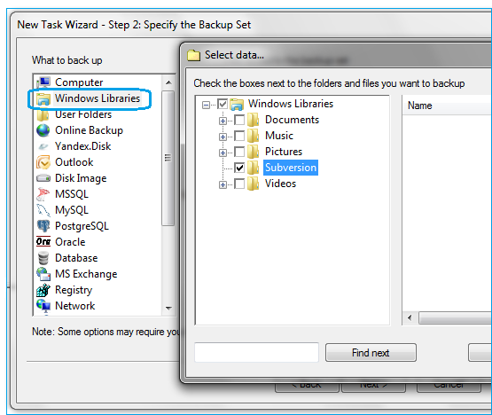The width and height of the screenshot is (492, 415).
Task: Choose the PostgreSQL elephant icon
Action: tap(43, 226)
